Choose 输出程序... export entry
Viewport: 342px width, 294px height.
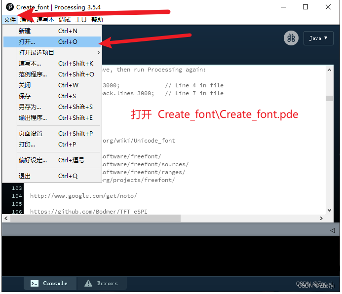(52, 118)
